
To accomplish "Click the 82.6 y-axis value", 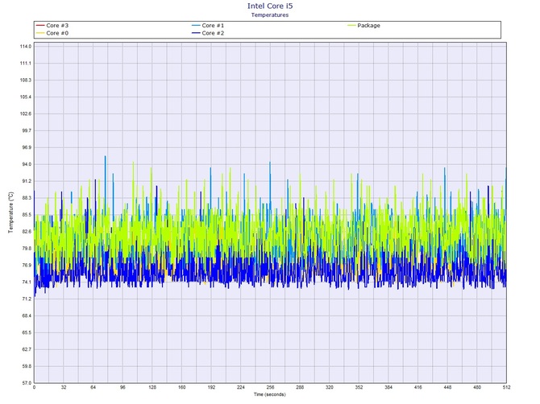I will (x=27, y=232).
